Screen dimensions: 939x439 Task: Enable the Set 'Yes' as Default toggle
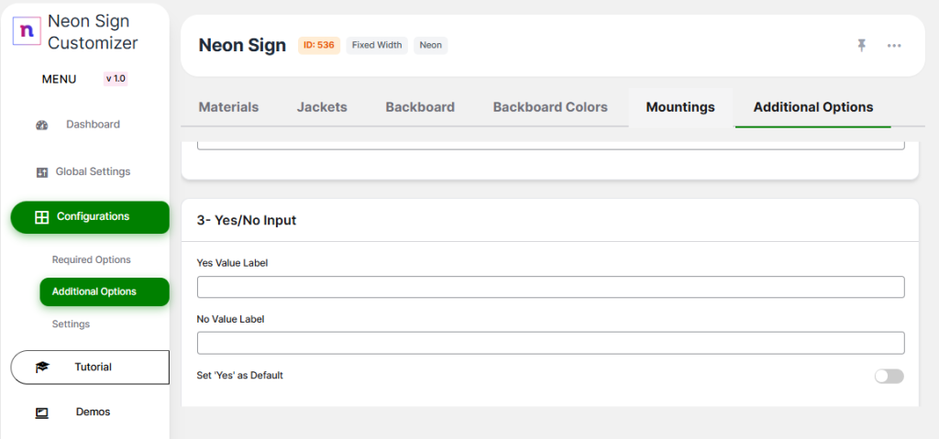coord(889,376)
